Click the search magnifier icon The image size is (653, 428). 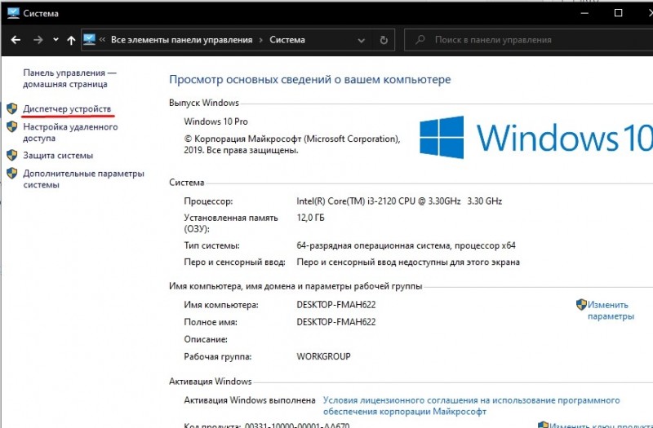420,40
